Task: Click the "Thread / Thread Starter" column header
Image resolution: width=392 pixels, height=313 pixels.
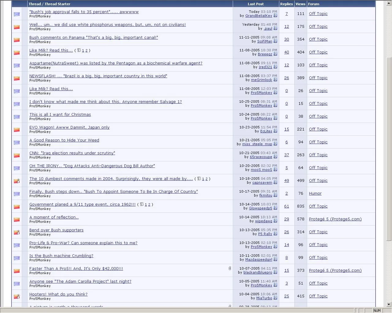Action: click(49, 4)
